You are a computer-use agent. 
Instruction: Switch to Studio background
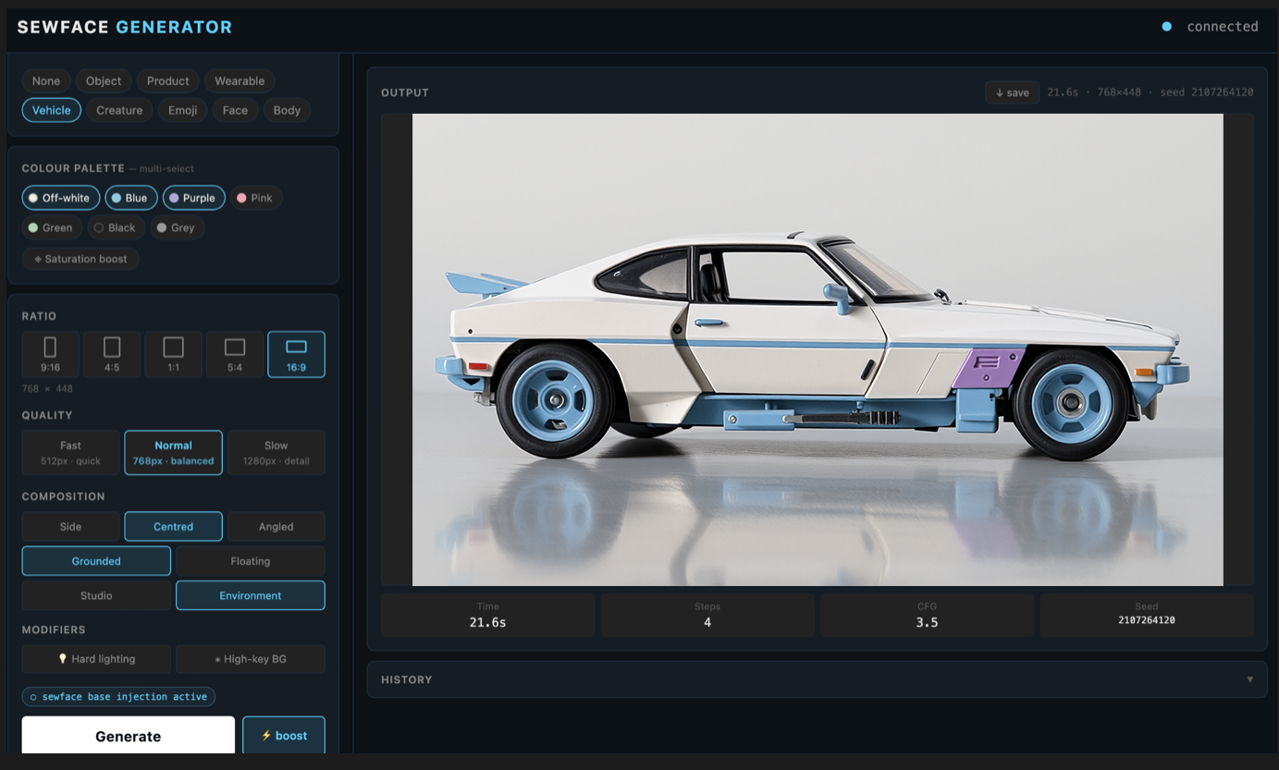point(96,595)
